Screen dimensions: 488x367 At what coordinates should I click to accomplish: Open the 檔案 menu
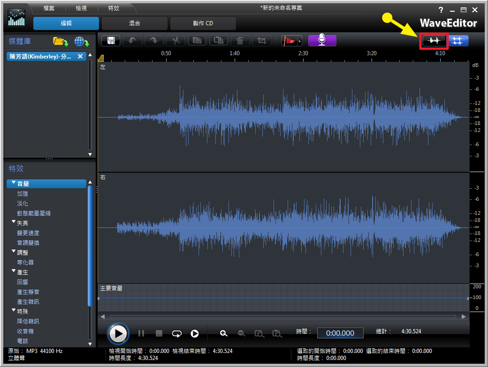click(x=49, y=8)
